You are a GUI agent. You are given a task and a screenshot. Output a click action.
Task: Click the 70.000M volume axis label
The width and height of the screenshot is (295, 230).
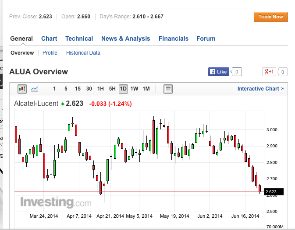[x=275, y=227]
